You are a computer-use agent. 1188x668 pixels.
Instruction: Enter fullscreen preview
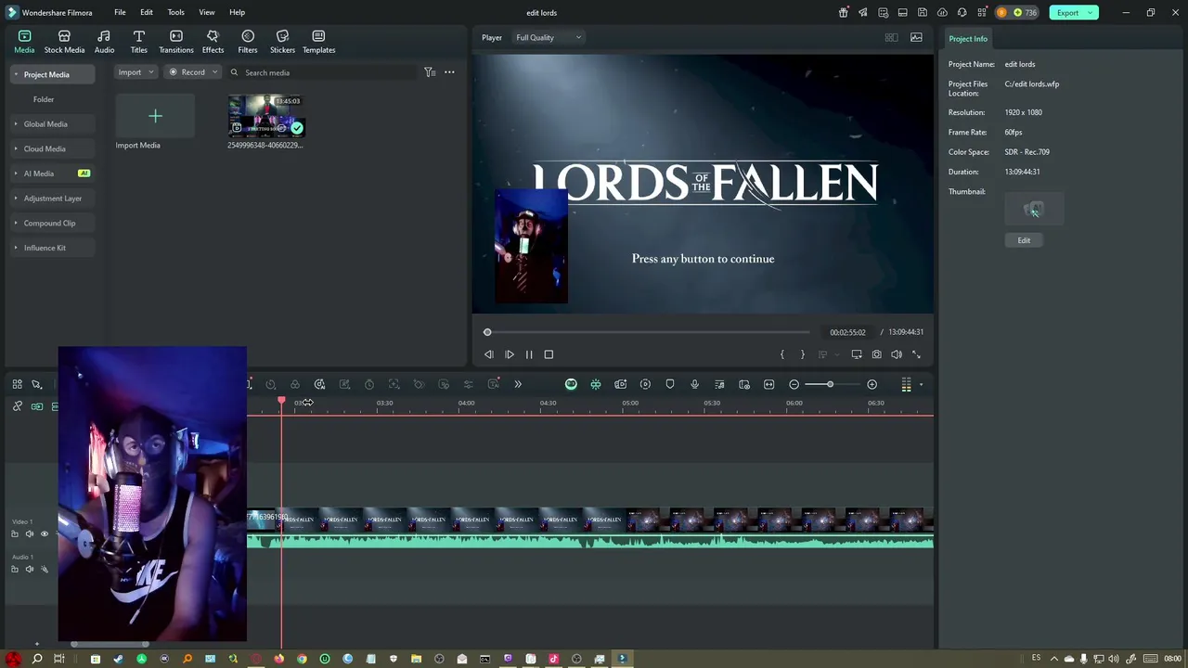917,354
